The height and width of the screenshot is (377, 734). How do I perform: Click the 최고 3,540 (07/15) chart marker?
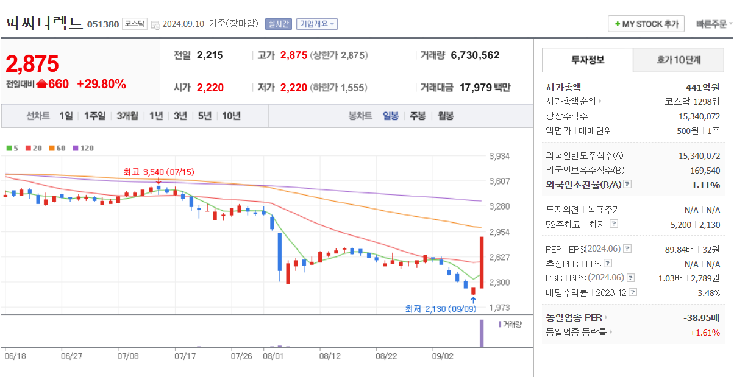click(159, 172)
